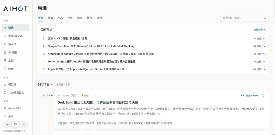Open Tomer Tunguz 解析 Amodei topic
Screen dimensions: 275x135
(x=92, y=62)
